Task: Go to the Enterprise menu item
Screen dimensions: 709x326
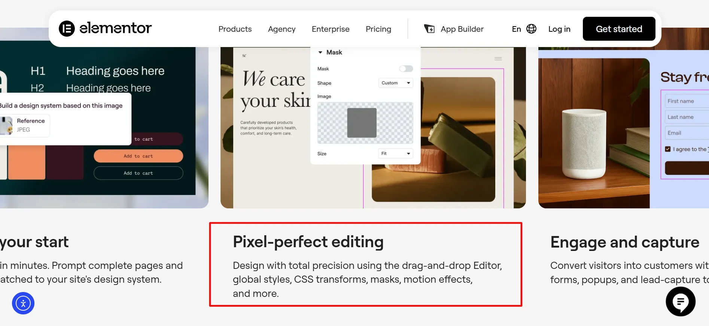Action: coord(331,29)
